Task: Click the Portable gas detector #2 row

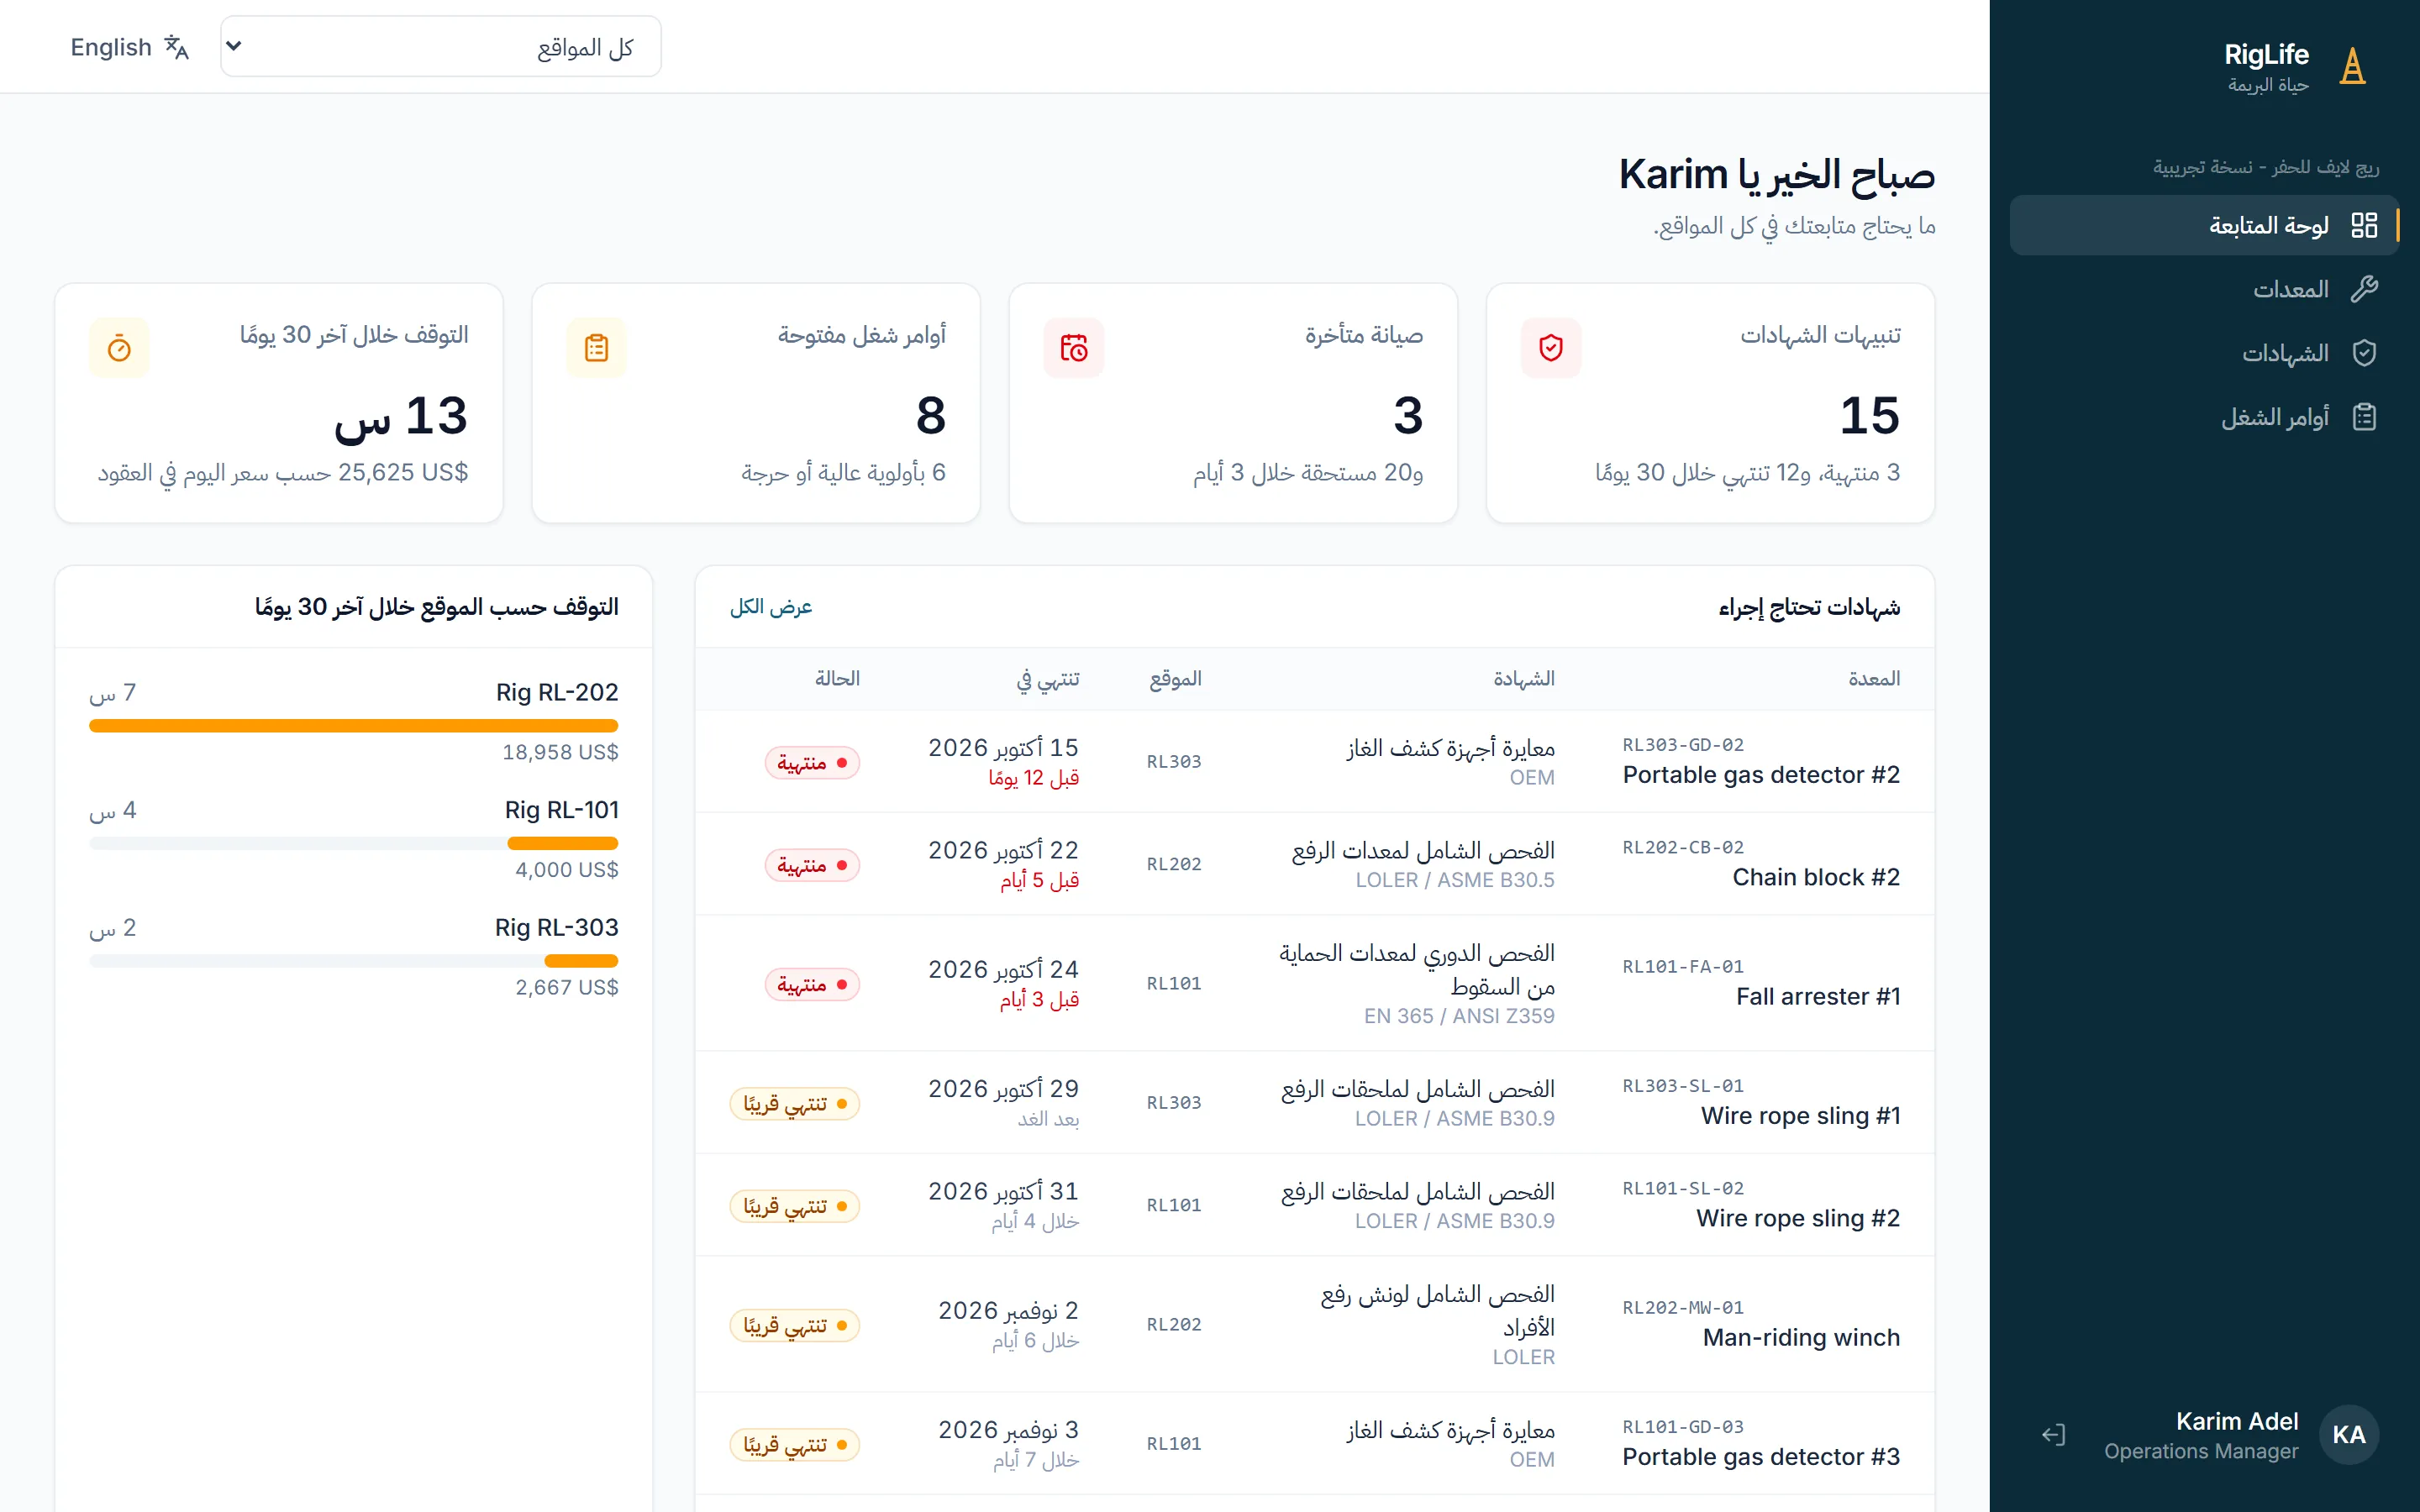Action: click(1315, 762)
